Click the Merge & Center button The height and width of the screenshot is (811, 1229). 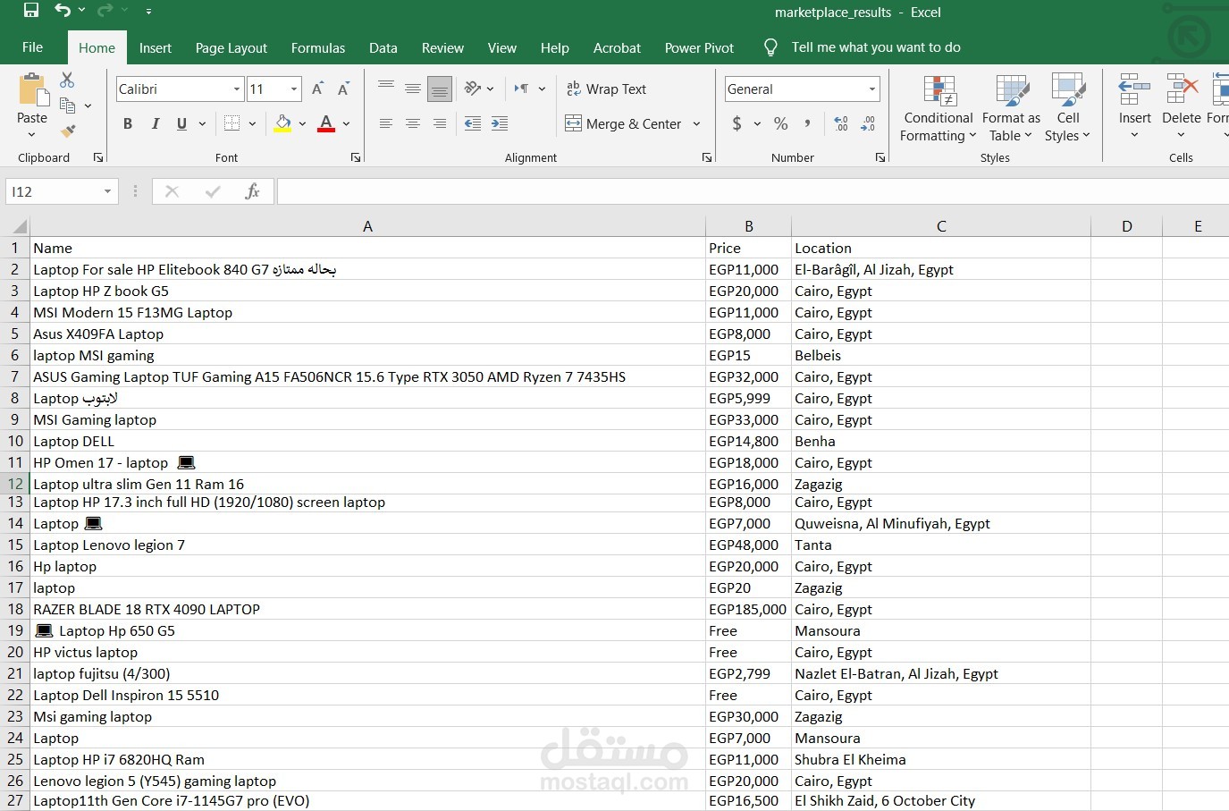(624, 123)
